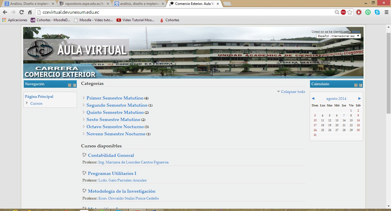Open the Skype extension icon
The height and width of the screenshot is (211, 391).
tap(377, 12)
